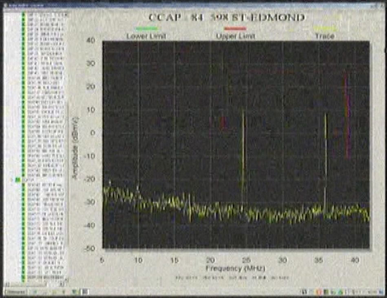Viewport: 387px width, 298px height.
Task: Click the red Upper Limit legend swatch
Action: click(235, 29)
